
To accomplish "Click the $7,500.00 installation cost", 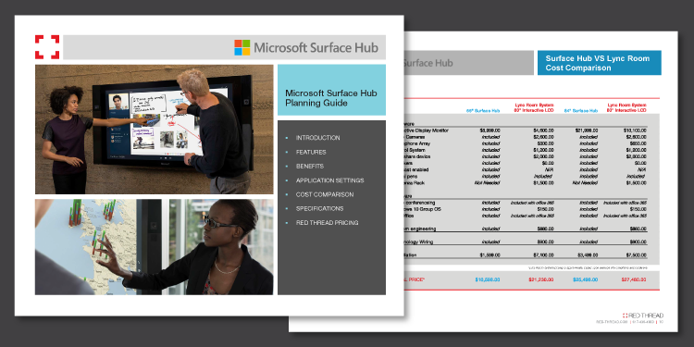I will [636, 255].
